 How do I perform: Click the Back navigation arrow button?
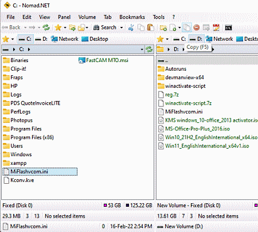click(x=11, y=28)
